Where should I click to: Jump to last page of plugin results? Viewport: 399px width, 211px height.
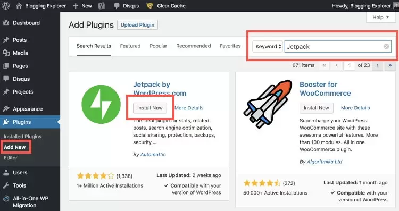[390, 65]
